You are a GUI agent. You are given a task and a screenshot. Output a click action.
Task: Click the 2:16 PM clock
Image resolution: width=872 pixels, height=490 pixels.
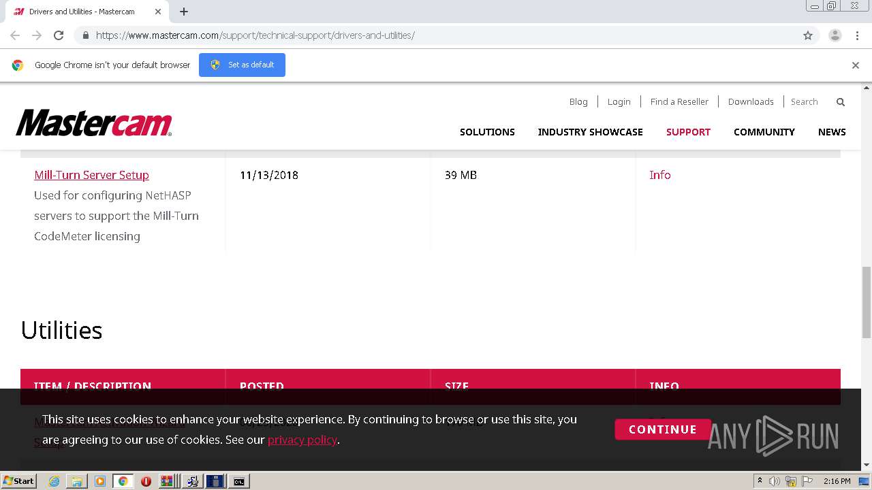(837, 481)
